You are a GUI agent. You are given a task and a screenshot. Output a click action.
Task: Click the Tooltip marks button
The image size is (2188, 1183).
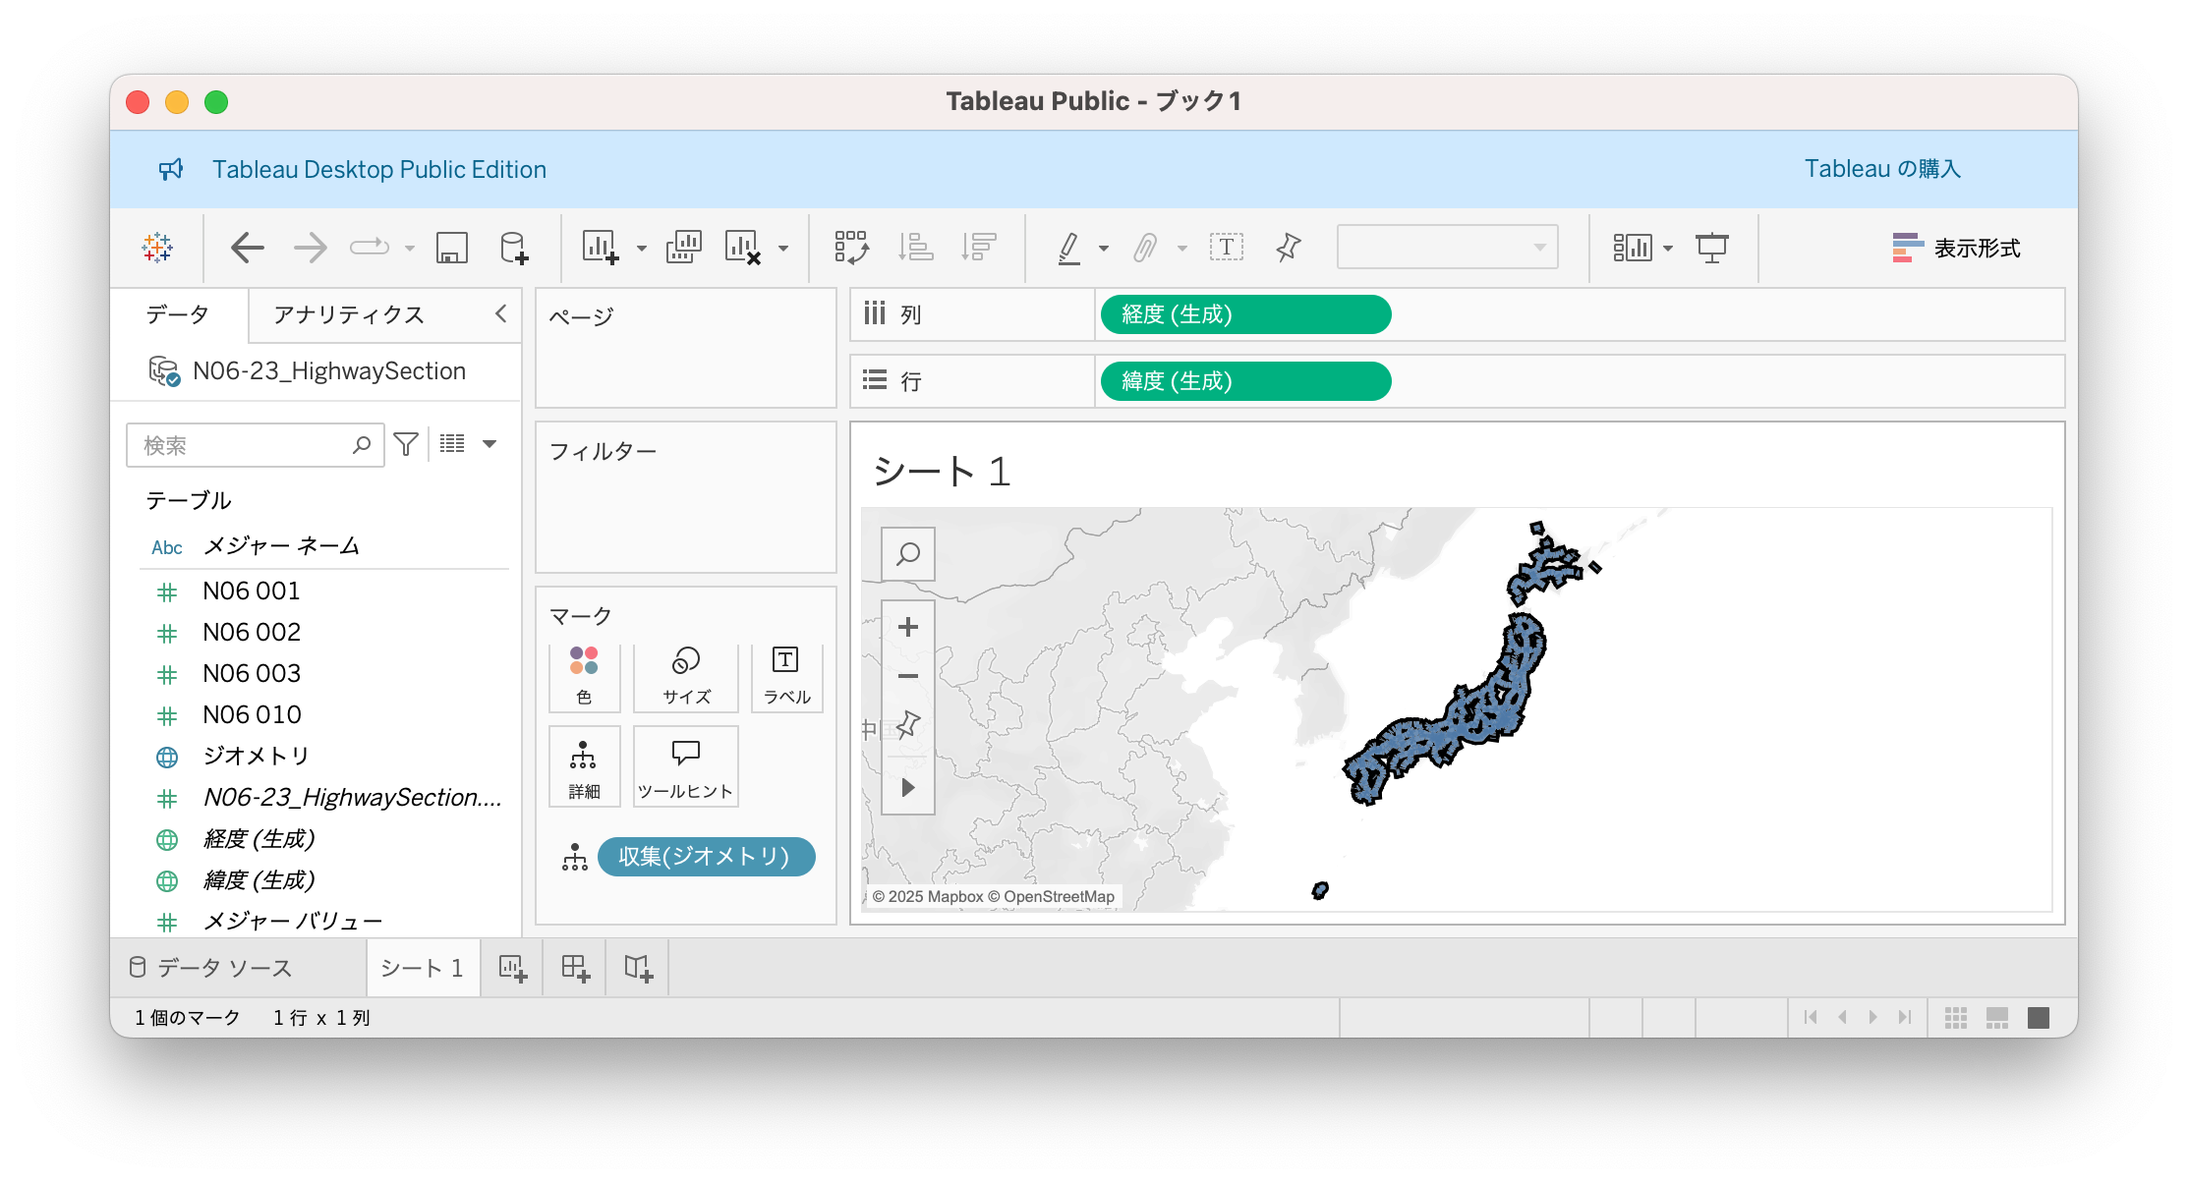coord(685,767)
